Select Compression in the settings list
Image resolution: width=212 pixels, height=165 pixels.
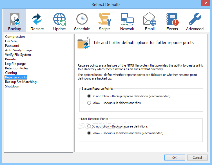click(15, 37)
